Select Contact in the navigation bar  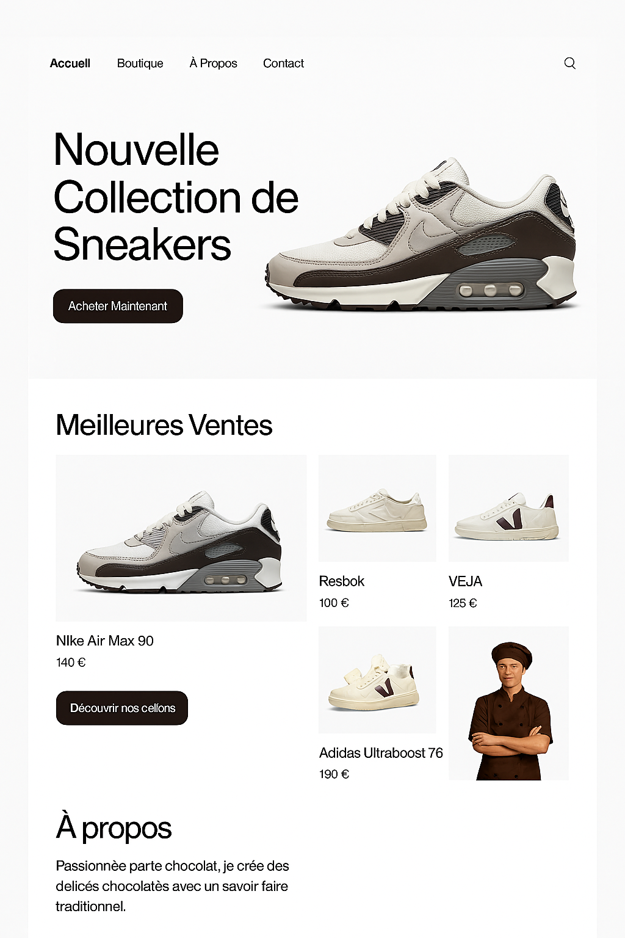coord(283,64)
